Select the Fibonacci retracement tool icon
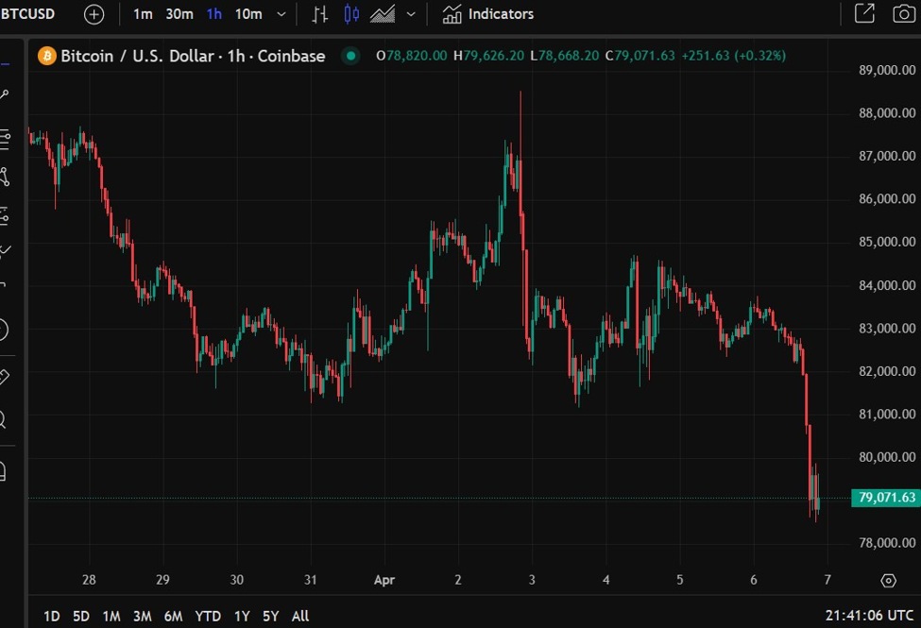The image size is (921, 628). [x=4, y=140]
